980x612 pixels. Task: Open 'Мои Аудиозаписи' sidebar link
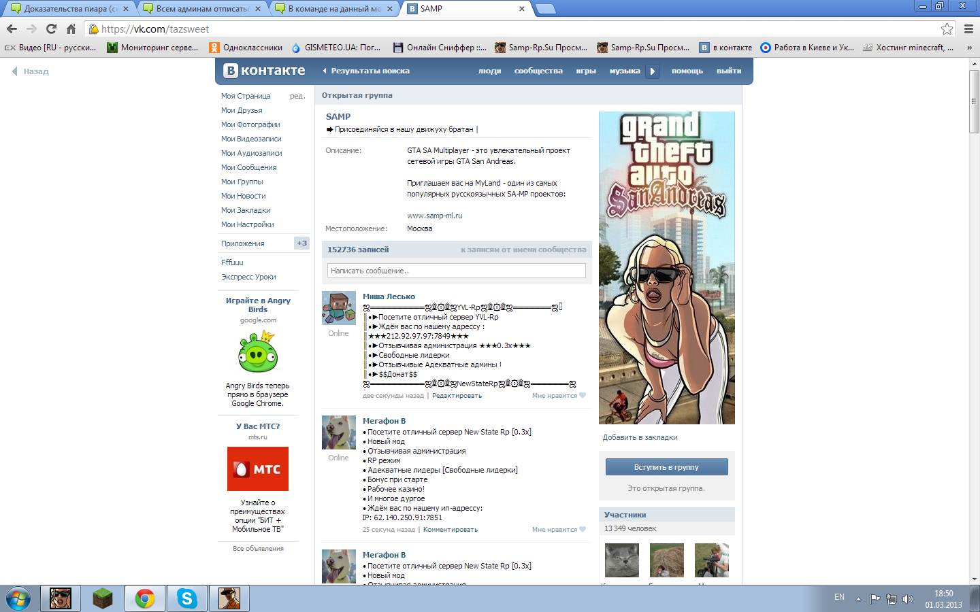pos(251,153)
